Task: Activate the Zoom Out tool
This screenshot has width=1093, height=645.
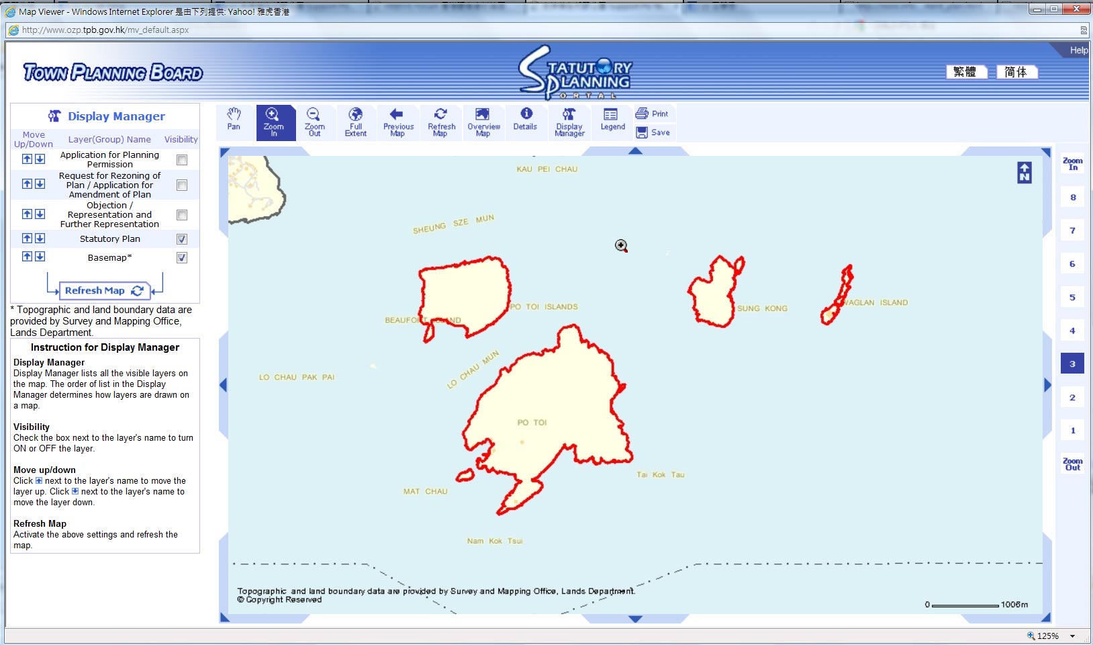Action: tap(315, 122)
